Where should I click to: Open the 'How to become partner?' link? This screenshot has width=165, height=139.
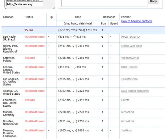pos(136,21)
